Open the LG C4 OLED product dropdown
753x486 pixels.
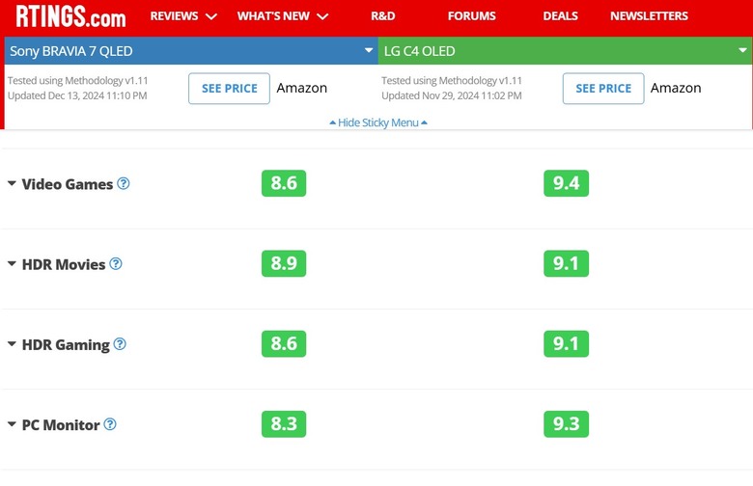[x=565, y=51]
